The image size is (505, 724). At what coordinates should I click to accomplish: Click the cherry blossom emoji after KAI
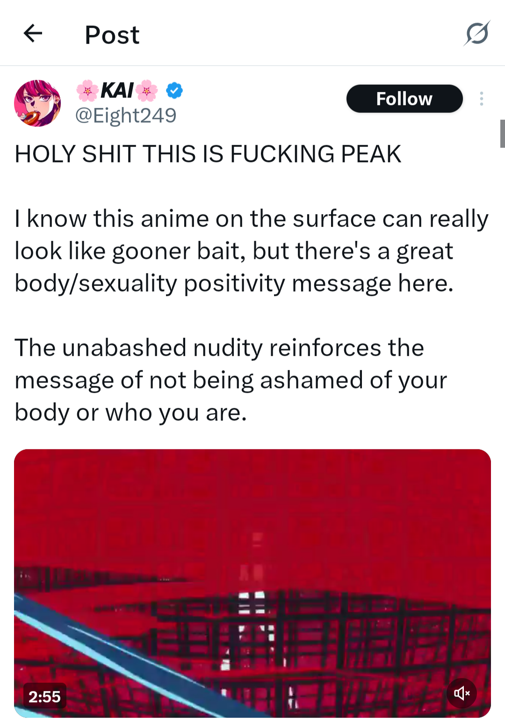[147, 91]
